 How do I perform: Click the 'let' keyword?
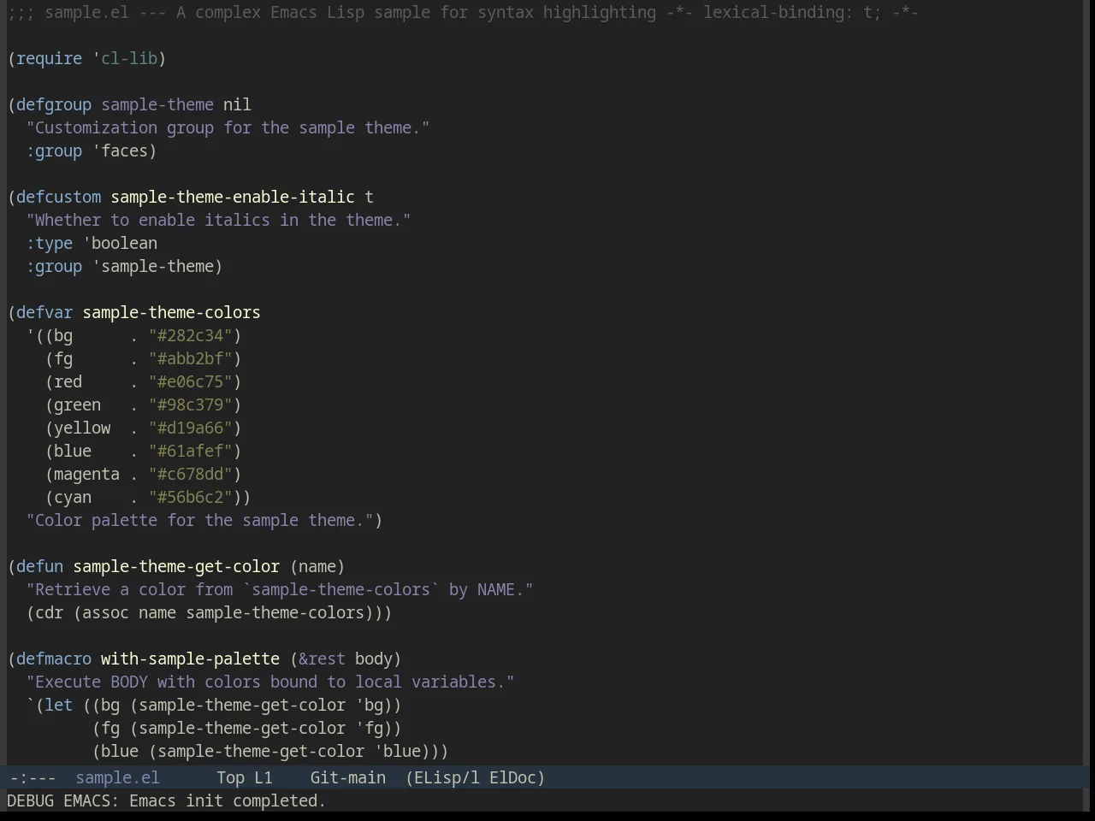point(58,705)
